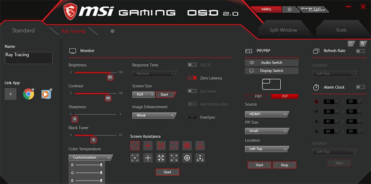Select the red dotted X crosshair
The width and height of the screenshot is (371, 184).
point(174,146)
